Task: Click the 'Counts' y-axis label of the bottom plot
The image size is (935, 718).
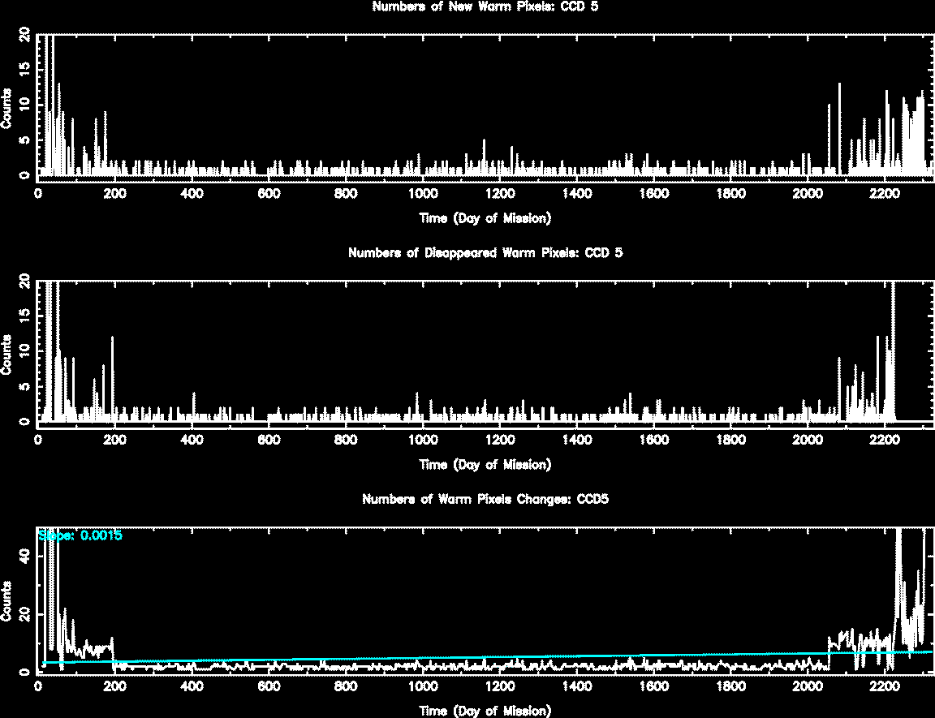Action: point(6,600)
